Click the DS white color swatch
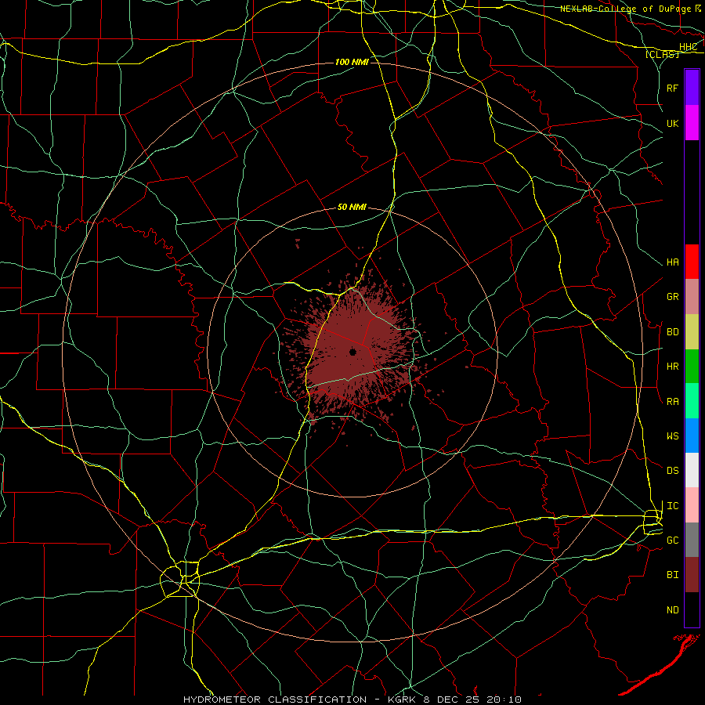The width and height of the screenshot is (705, 705). click(x=692, y=470)
